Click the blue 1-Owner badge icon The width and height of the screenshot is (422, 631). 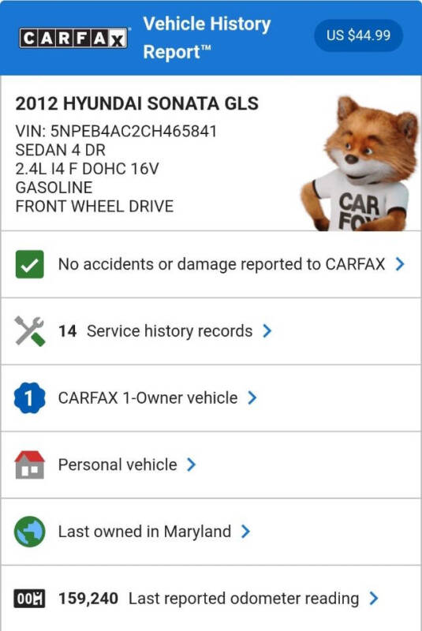click(29, 398)
